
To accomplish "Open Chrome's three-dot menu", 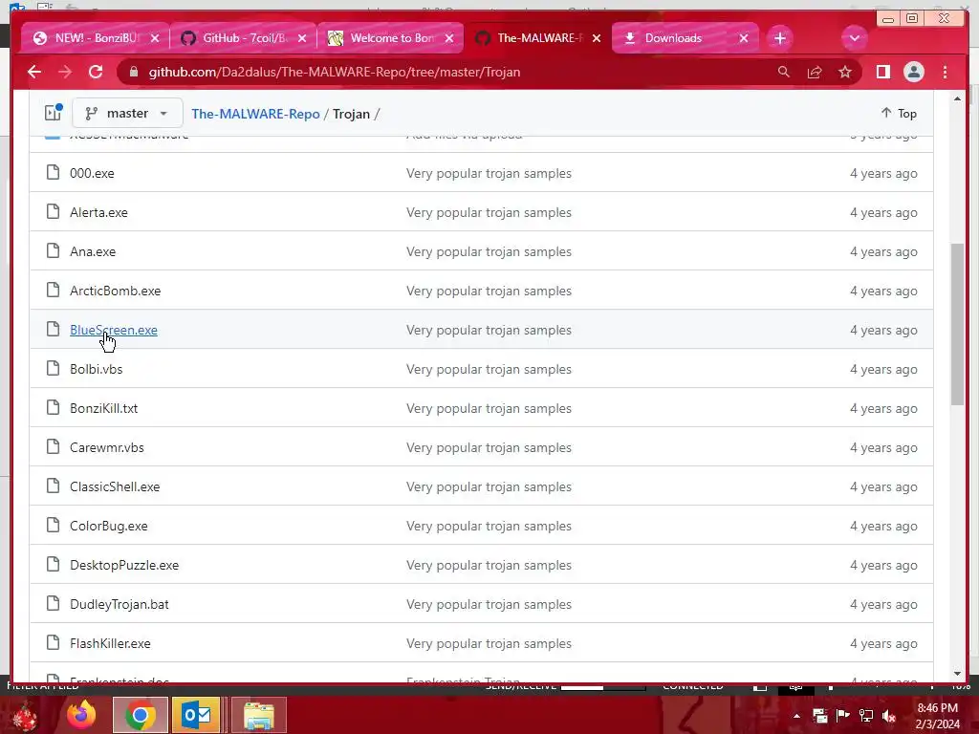I will tap(945, 72).
